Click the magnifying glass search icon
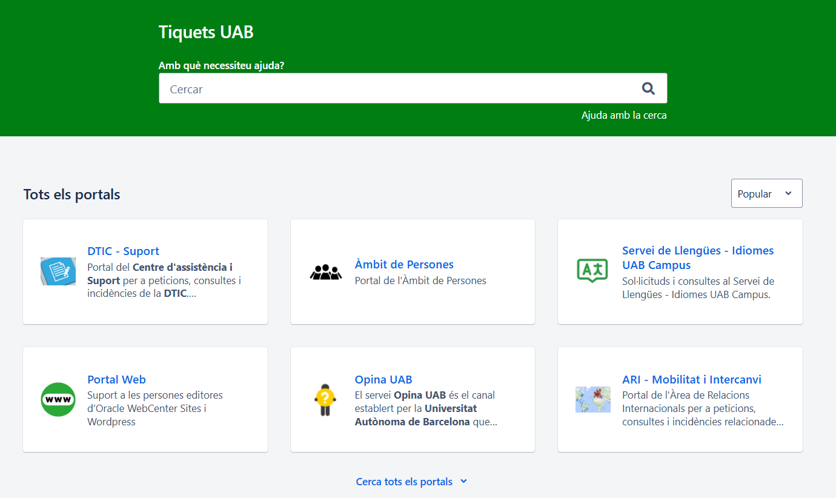 [x=648, y=88]
